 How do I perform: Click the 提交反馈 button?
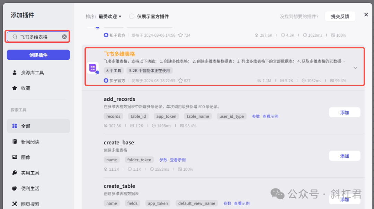pyautogui.click(x=340, y=17)
